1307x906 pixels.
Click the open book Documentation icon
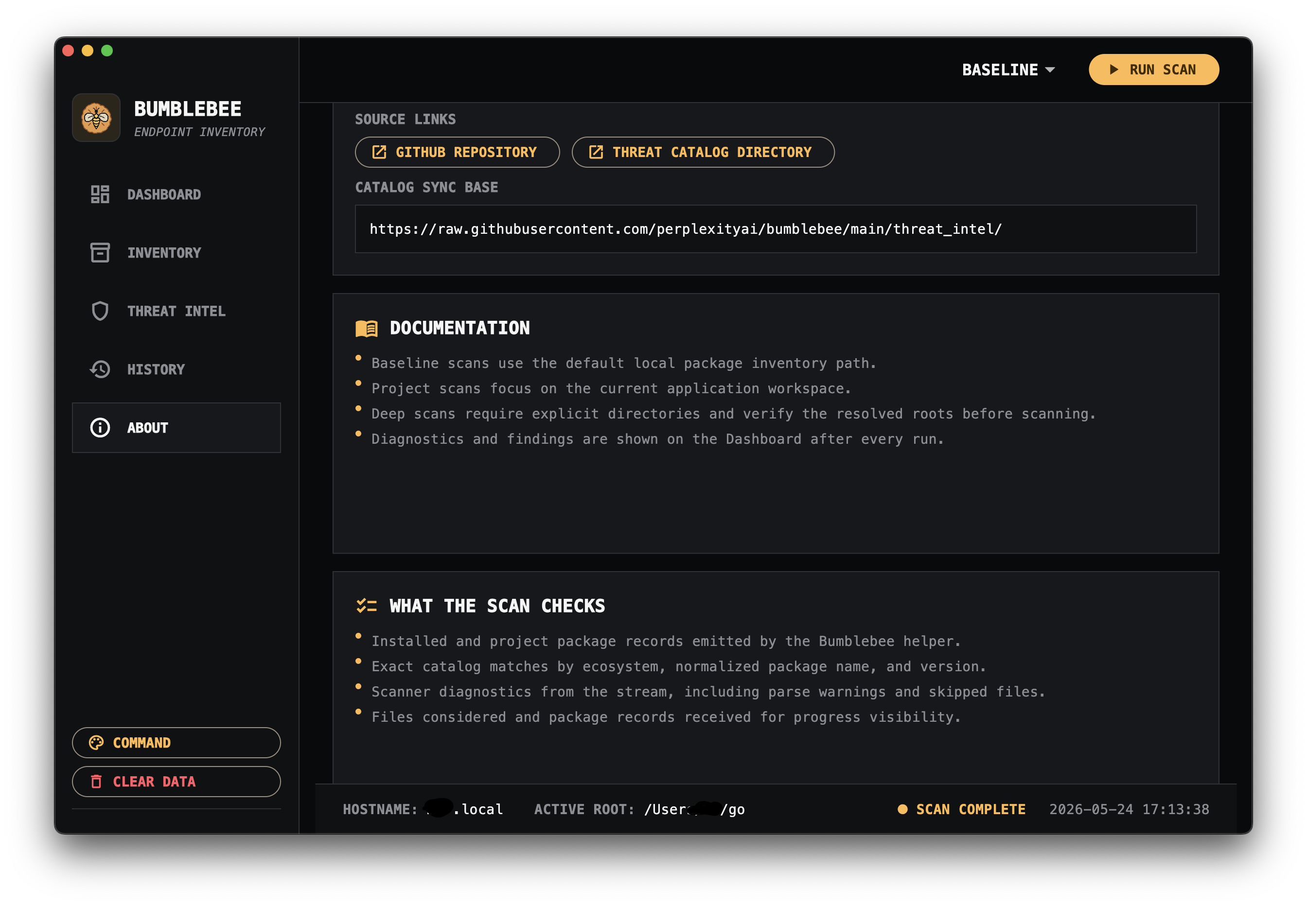point(366,328)
